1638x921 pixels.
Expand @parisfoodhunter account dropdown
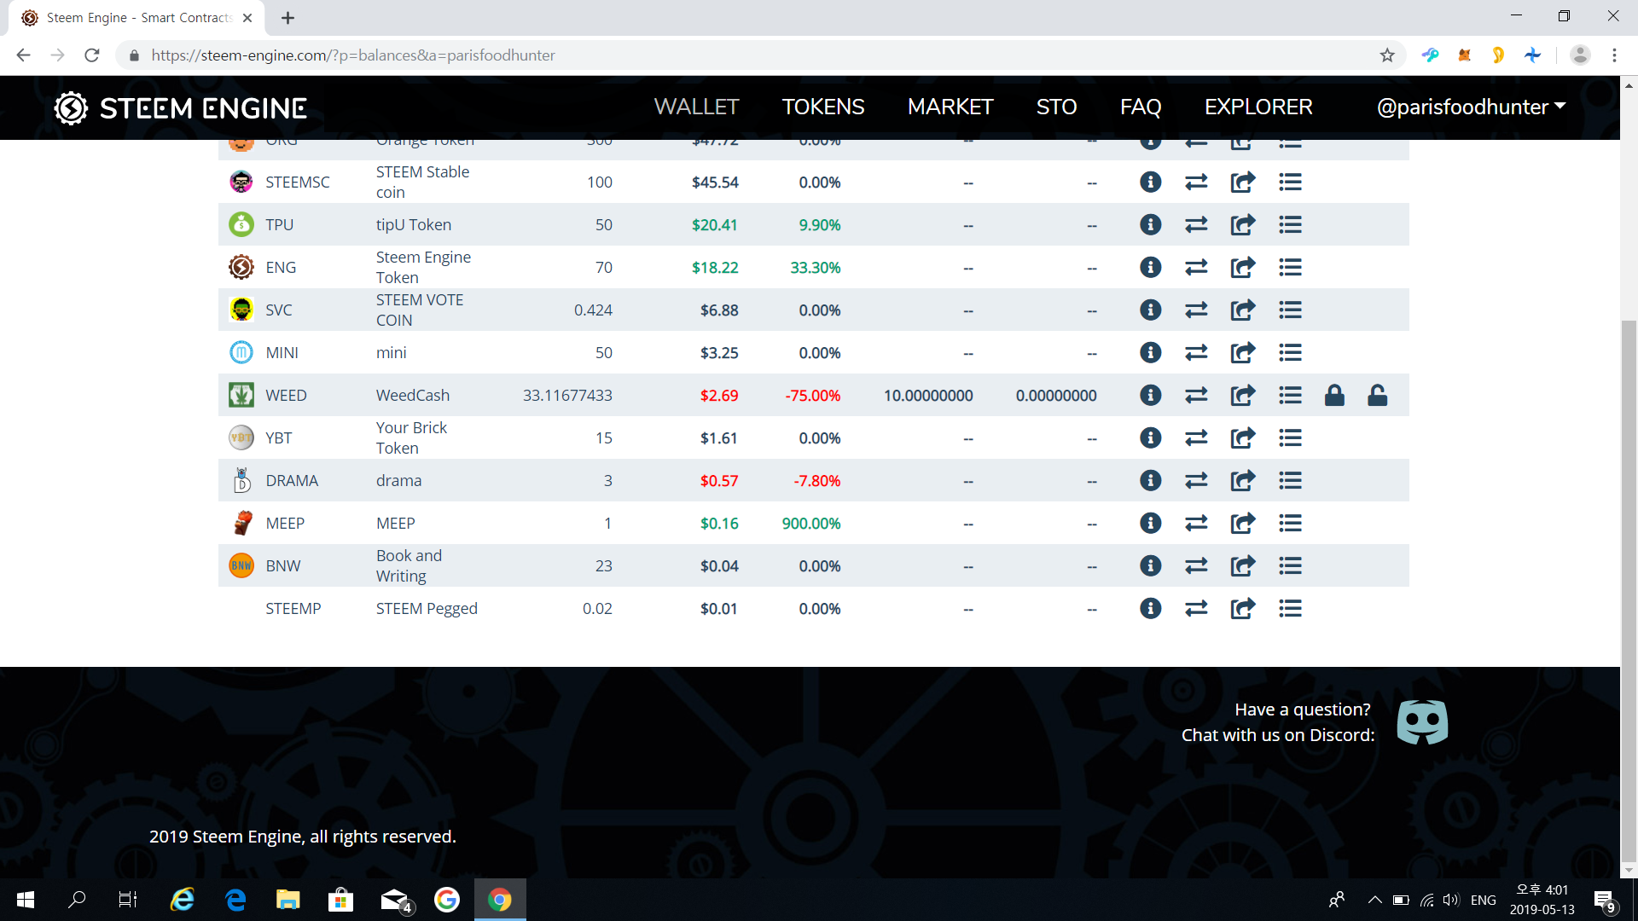[x=1471, y=107]
